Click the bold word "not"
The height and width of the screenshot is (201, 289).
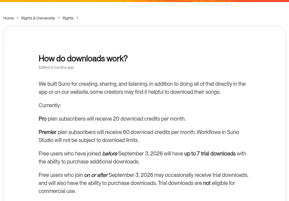pyautogui.click(x=207, y=183)
